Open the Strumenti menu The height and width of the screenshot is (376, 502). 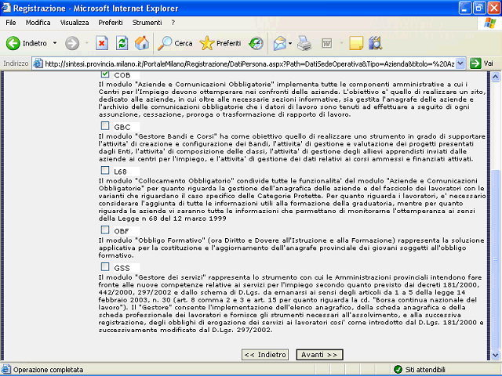[x=147, y=23]
